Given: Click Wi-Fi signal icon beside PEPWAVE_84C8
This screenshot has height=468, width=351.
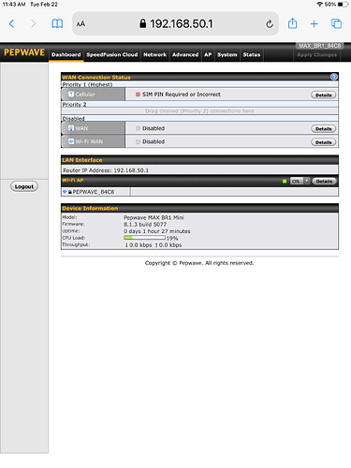Looking at the screenshot, I should (65, 192).
